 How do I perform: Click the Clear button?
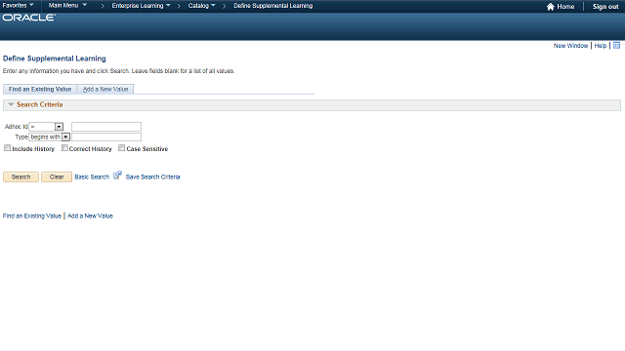click(x=57, y=176)
